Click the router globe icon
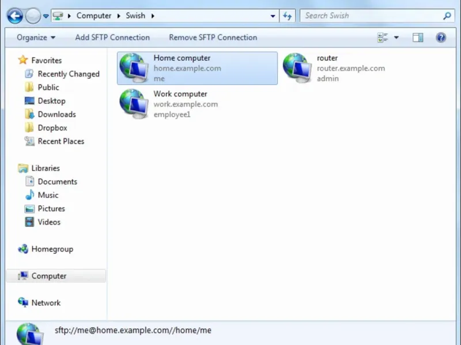Image resolution: width=461 pixels, height=345 pixels. (297, 68)
